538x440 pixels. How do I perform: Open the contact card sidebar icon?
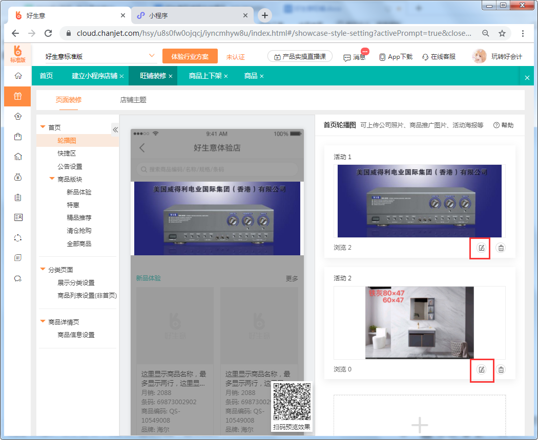pos(18,217)
